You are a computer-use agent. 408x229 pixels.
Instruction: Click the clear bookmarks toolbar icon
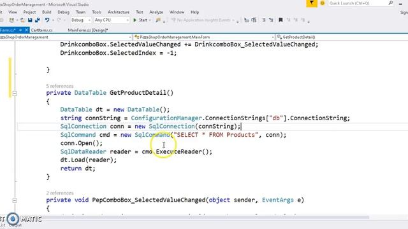coord(303,20)
